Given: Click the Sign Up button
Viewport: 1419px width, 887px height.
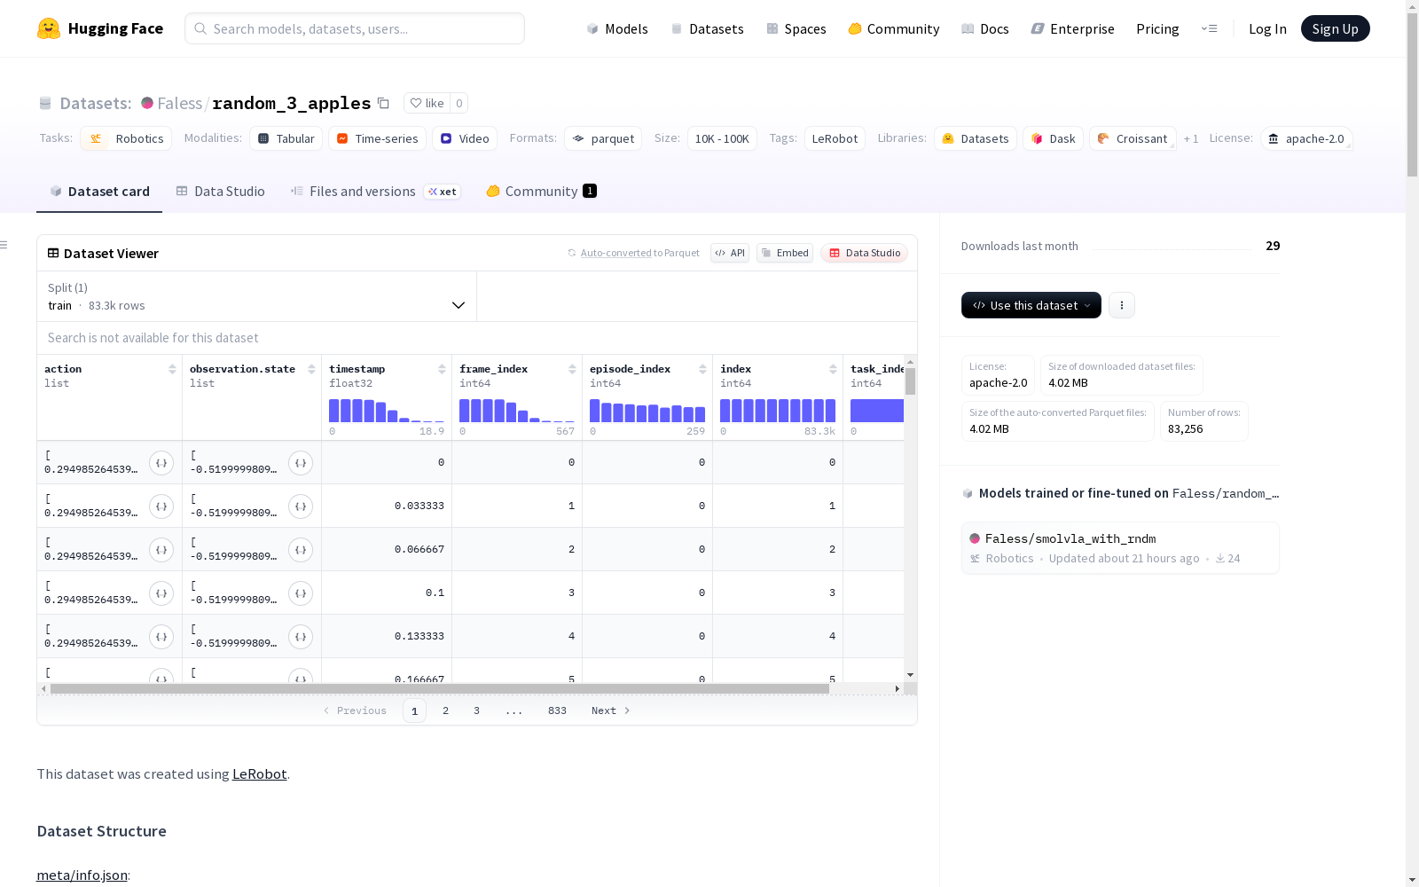Looking at the screenshot, I should pyautogui.click(x=1335, y=28).
